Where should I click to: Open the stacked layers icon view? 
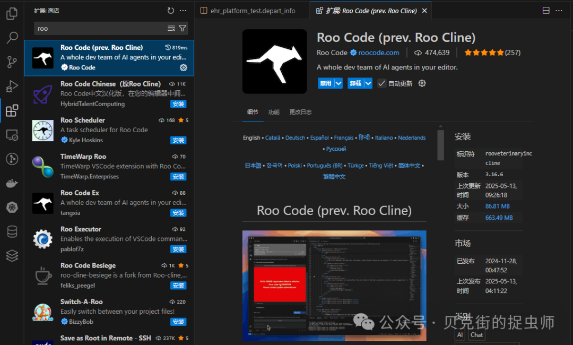[12, 256]
